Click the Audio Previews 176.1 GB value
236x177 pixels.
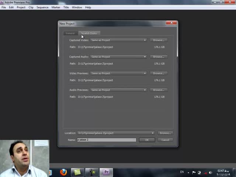tap(159, 97)
